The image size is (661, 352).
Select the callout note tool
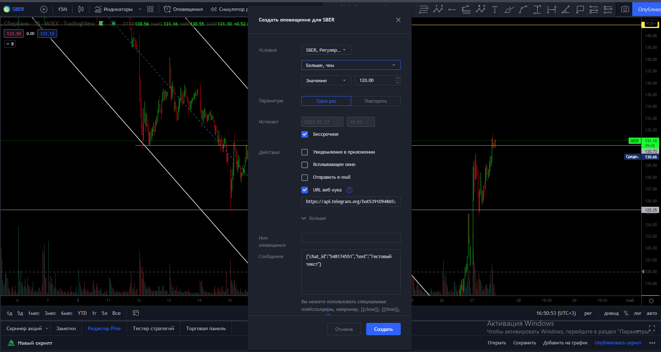coord(580,9)
